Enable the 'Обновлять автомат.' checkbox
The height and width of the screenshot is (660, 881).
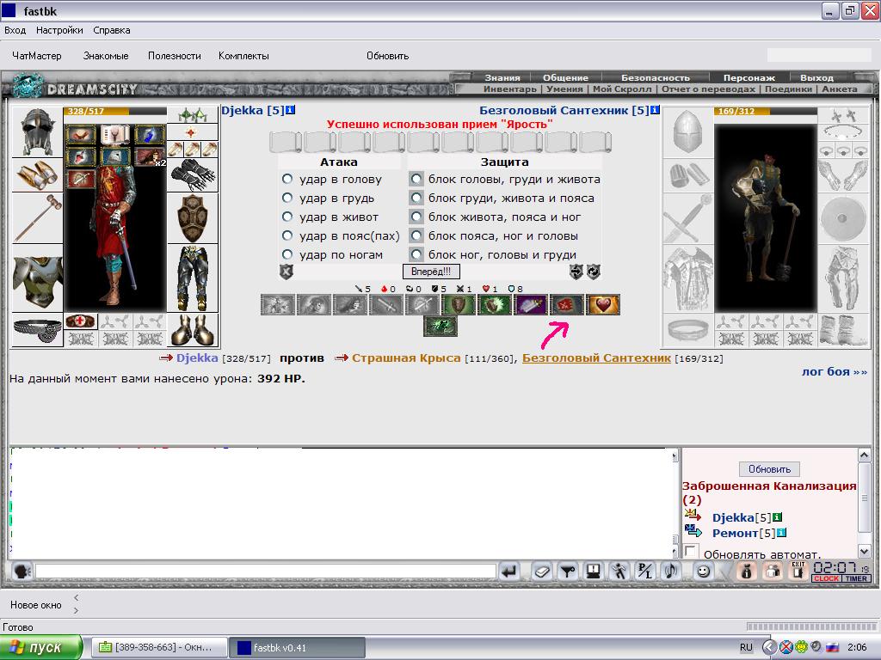point(691,552)
